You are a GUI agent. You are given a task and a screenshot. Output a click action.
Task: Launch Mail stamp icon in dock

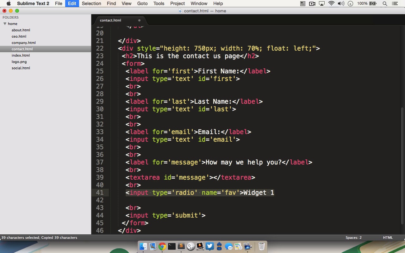pos(153,246)
